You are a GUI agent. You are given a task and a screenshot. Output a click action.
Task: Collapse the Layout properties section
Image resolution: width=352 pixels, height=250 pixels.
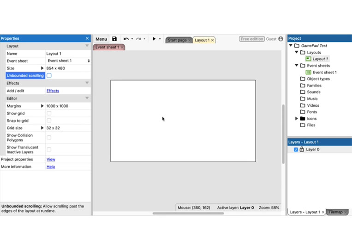87,46
